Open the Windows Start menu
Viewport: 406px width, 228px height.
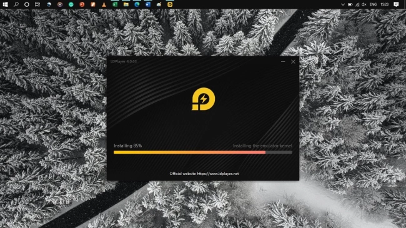pos(5,4)
